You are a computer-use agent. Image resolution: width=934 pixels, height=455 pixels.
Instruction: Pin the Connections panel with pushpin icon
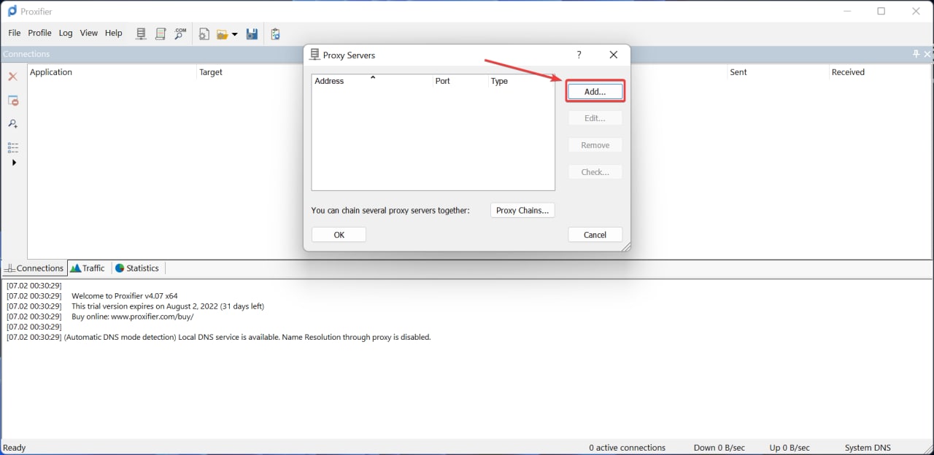[x=916, y=54]
